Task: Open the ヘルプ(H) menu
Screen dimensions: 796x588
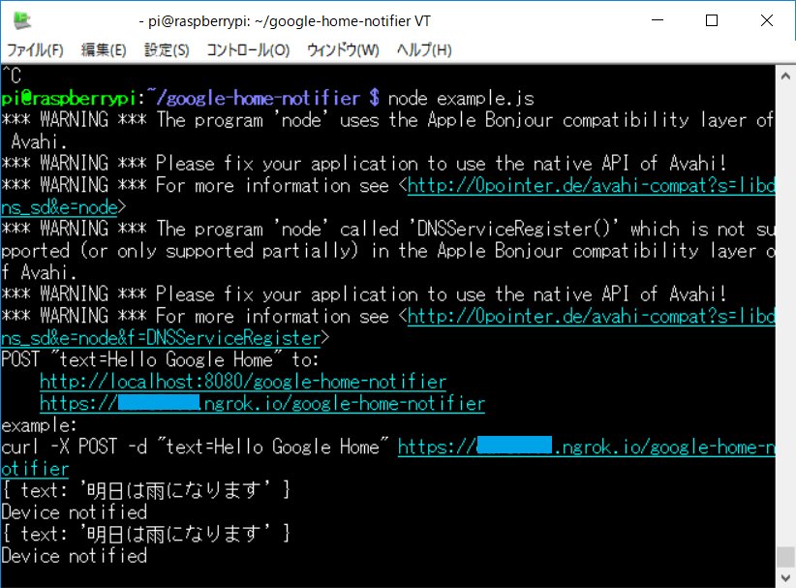Action: (x=424, y=49)
